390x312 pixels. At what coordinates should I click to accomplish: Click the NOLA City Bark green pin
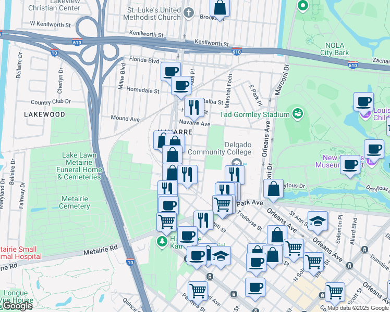(x=302, y=5)
